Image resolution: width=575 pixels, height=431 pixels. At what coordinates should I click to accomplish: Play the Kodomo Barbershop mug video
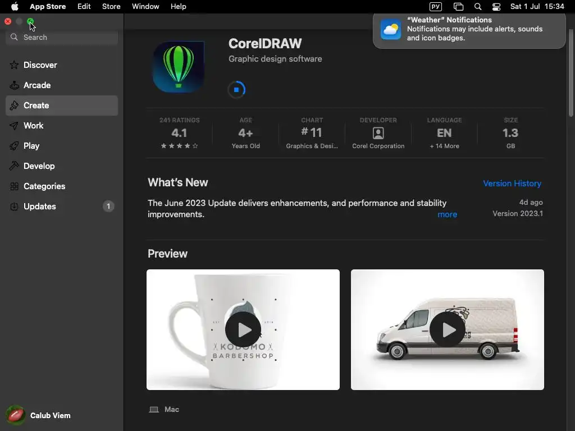[243, 329]
